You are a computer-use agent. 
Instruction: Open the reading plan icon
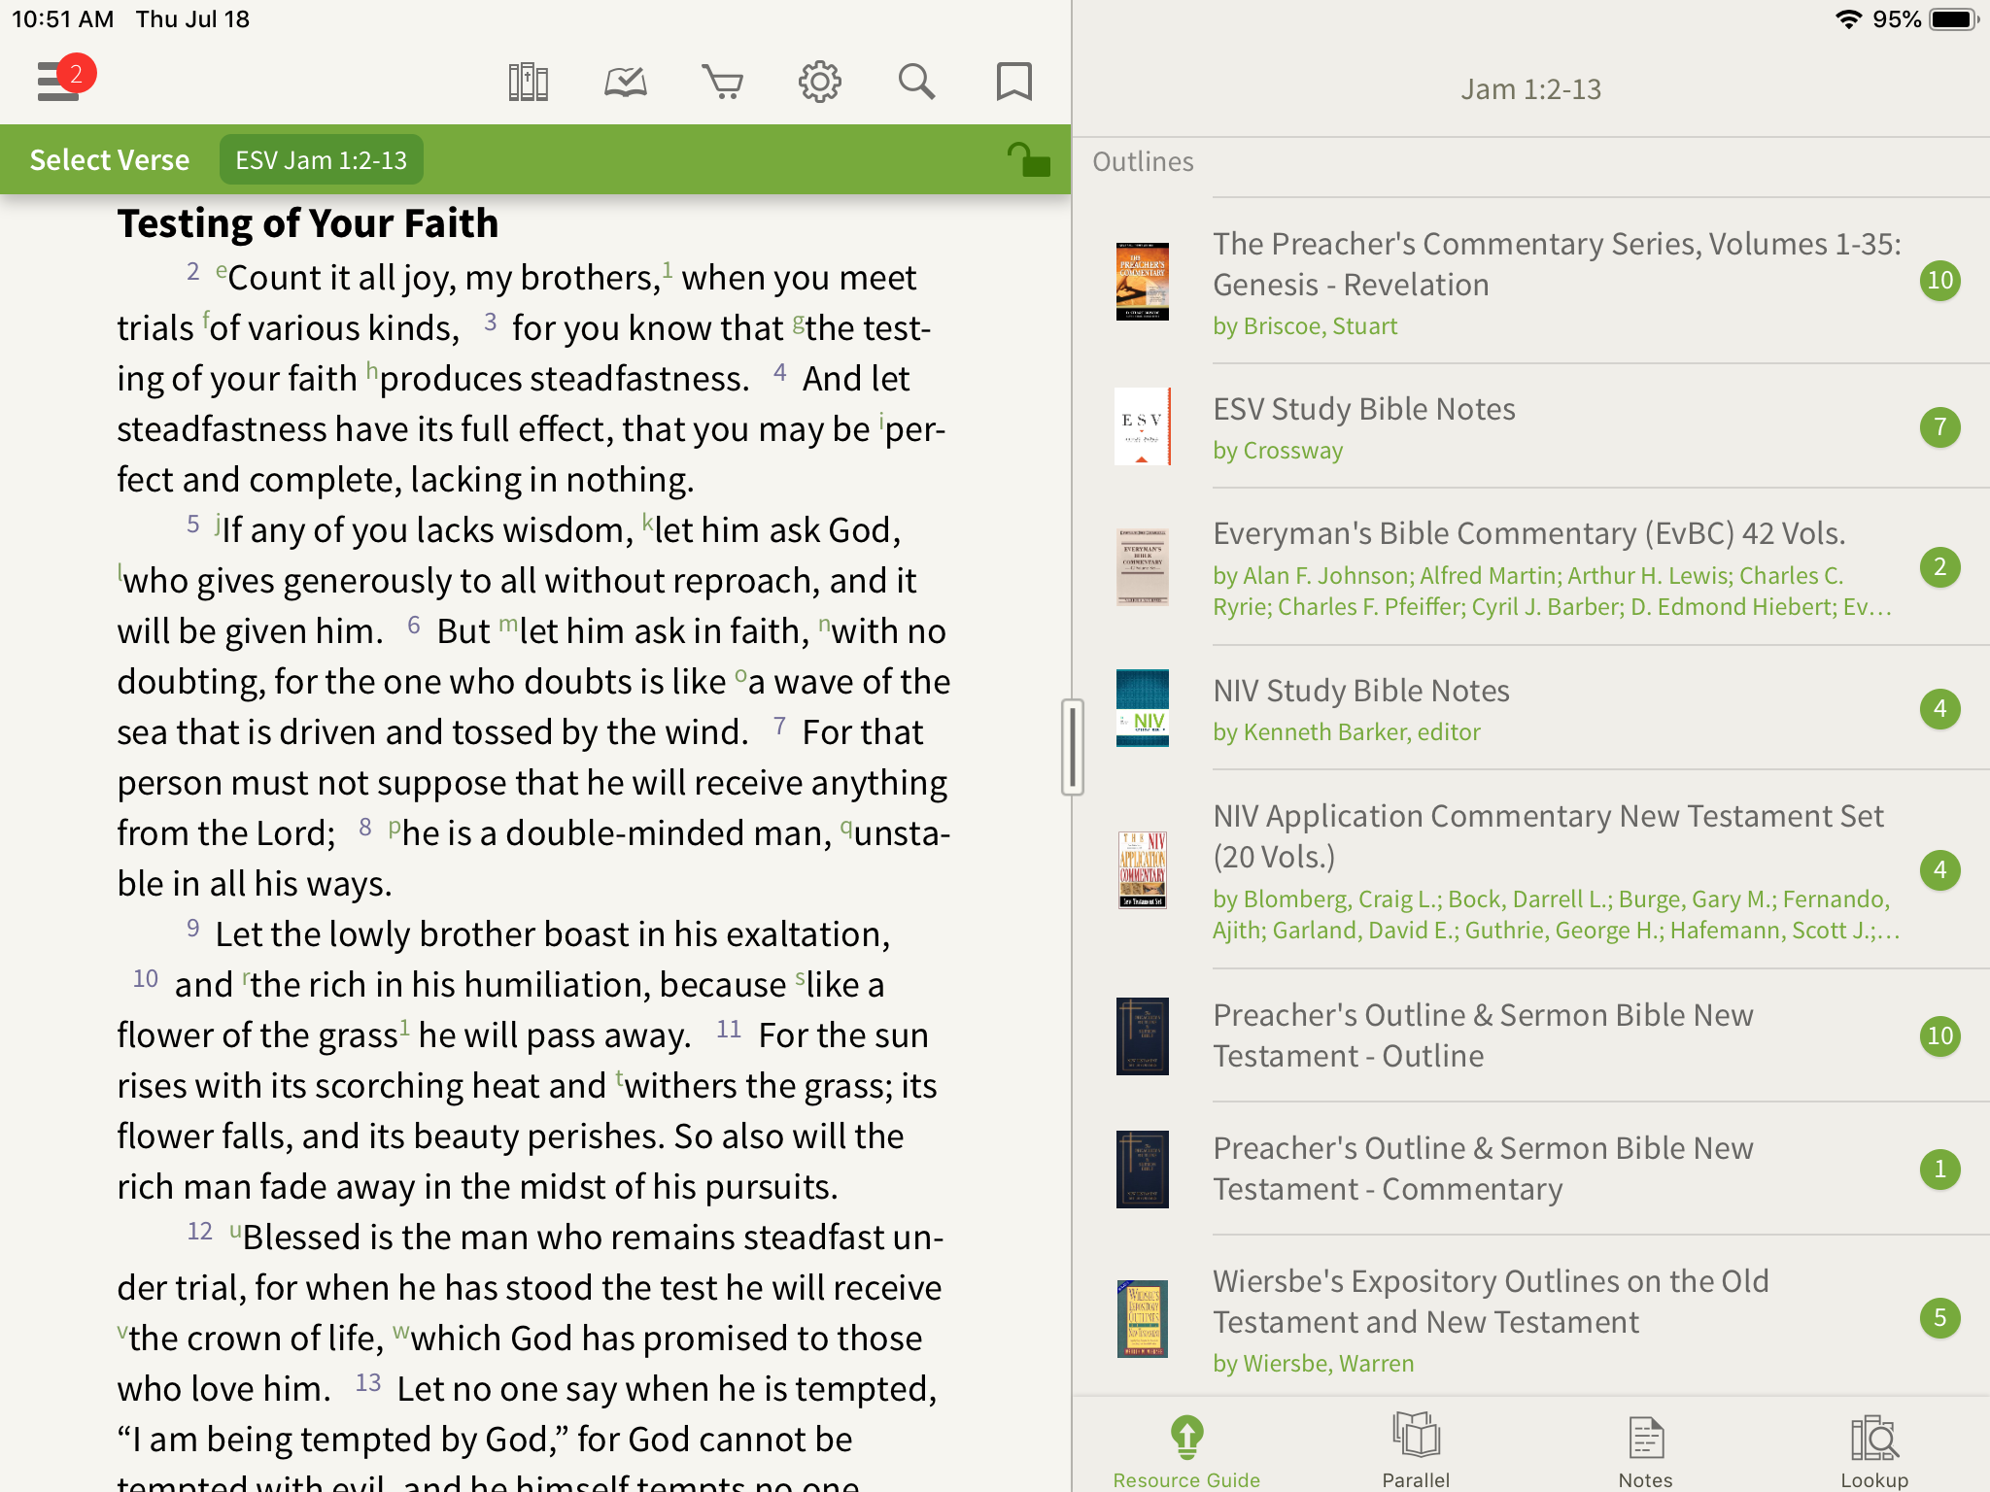[626, 83]
